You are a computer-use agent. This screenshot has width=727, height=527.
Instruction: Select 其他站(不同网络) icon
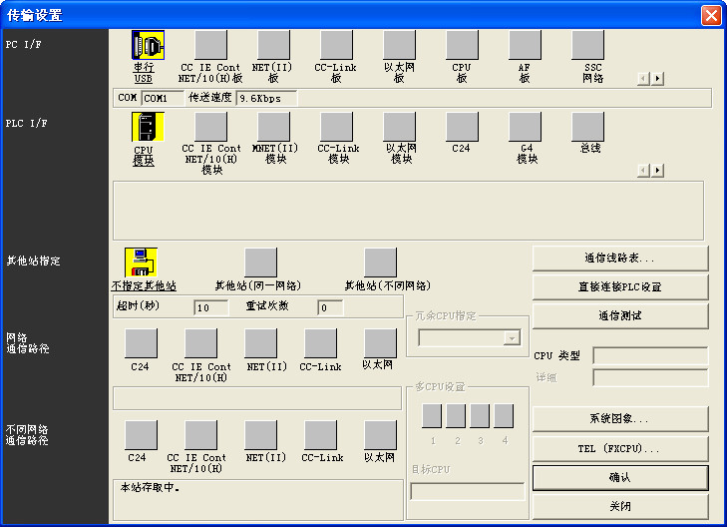tap(380, 262)
